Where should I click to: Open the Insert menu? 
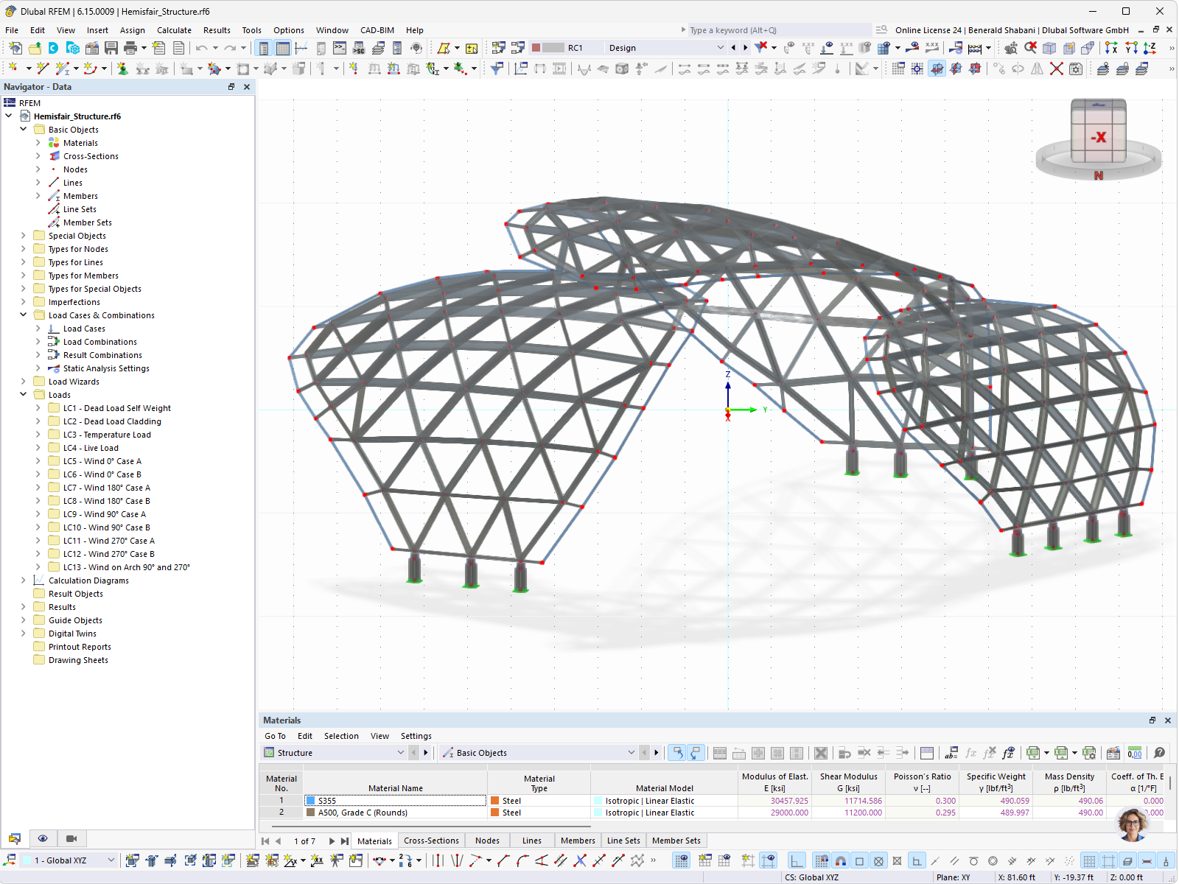97,30
